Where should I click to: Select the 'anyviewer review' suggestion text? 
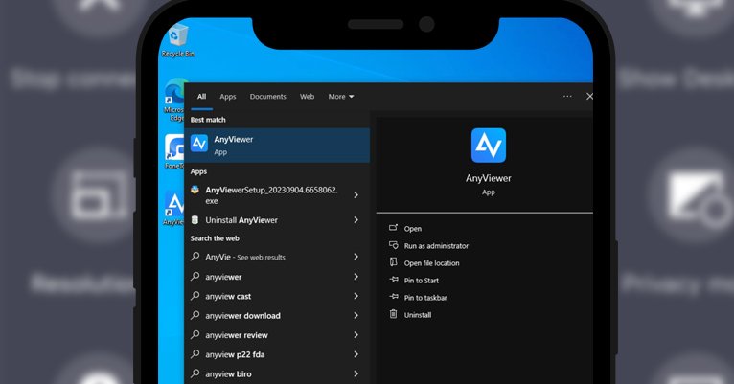(237, 335)
